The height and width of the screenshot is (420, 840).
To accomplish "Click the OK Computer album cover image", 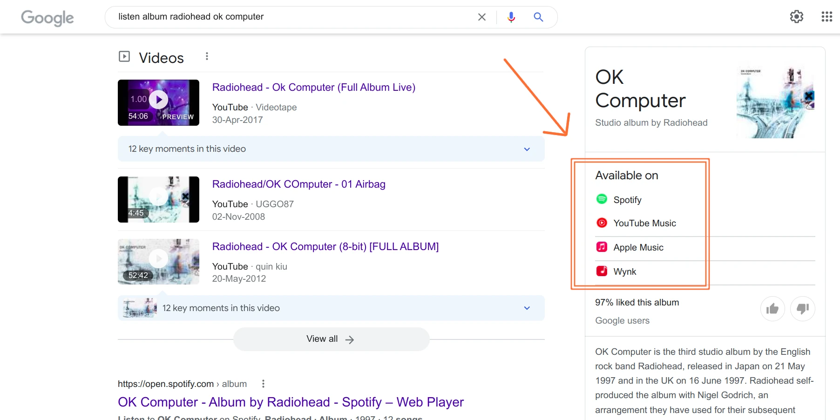I will (x=775, y=102).
